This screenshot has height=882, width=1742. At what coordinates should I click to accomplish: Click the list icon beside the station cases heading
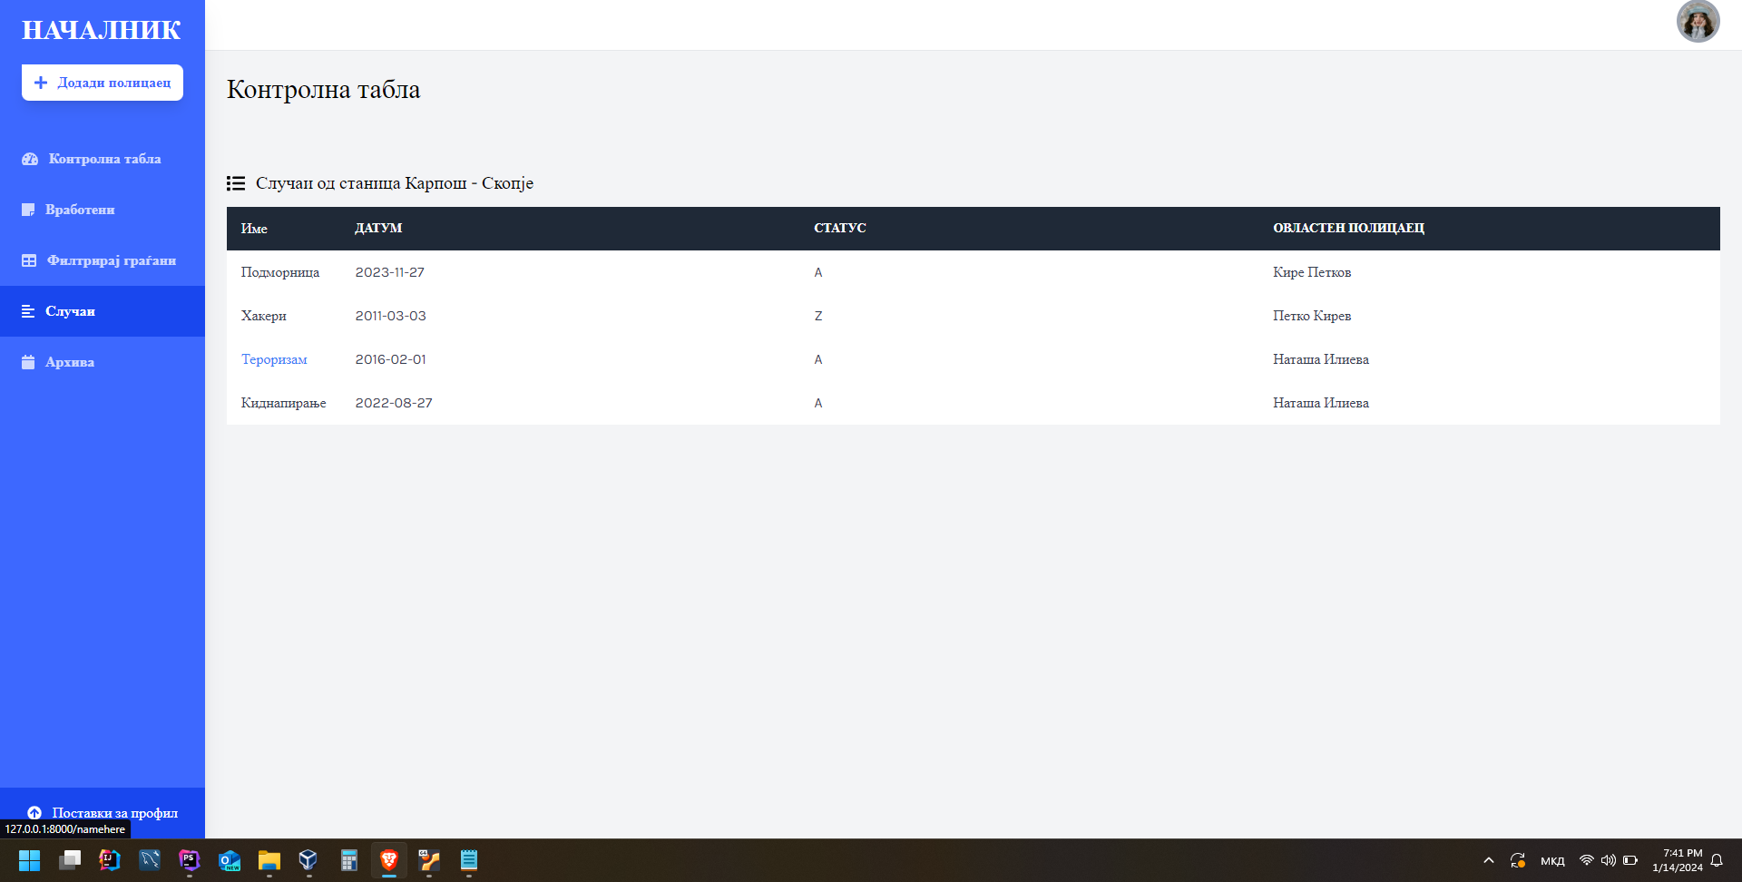236,183
